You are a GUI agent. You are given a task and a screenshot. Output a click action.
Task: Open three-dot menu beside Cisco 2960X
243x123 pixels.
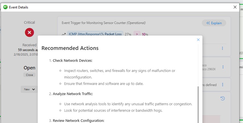(223, 67)
